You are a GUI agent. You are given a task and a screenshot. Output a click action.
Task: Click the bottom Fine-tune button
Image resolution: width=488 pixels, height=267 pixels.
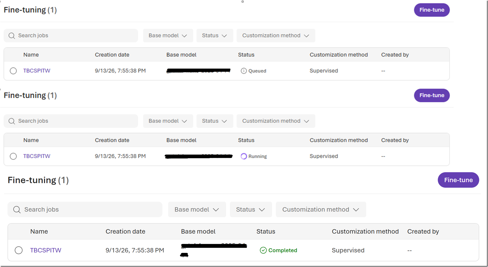pos(458,180)
